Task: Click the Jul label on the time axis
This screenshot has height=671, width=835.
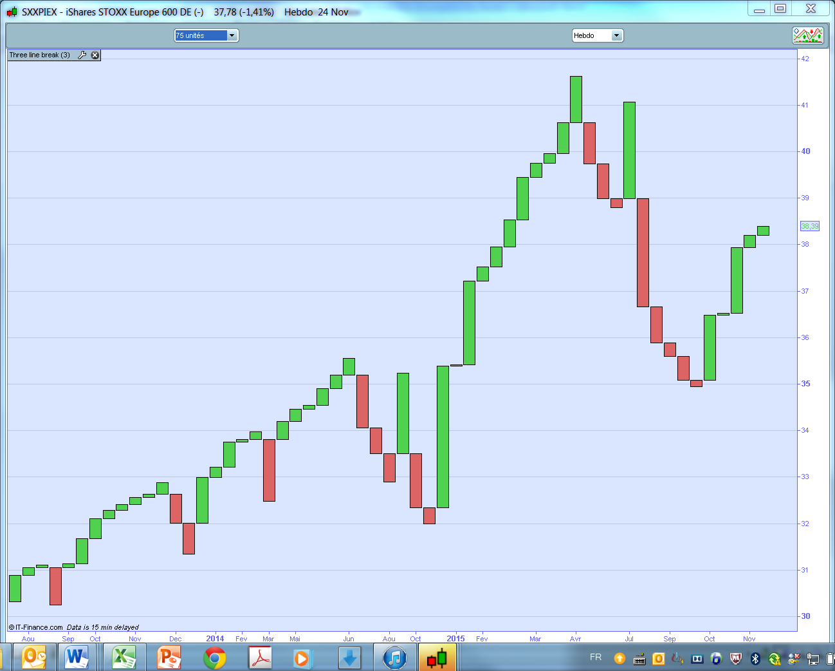Action: [629, 639]
